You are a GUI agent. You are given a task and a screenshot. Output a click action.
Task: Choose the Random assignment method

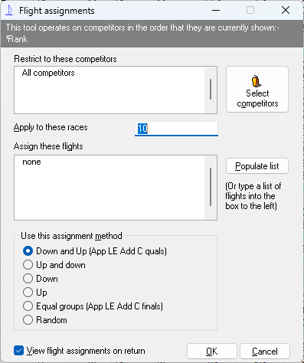[28, 320]
